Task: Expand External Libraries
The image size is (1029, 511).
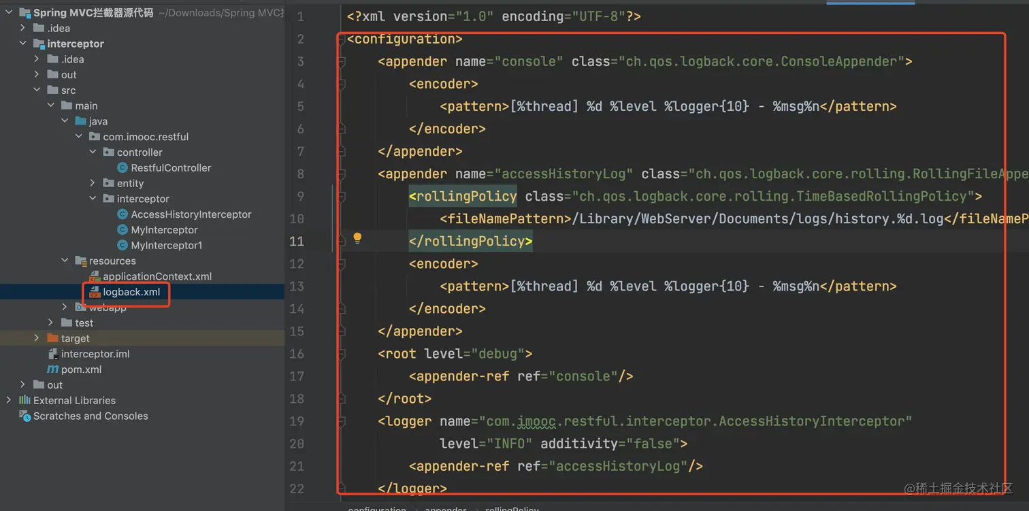Action: tap(9, 400)
